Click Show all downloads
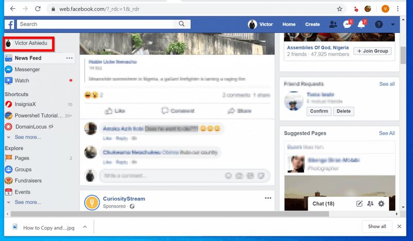This screenshot has width=413, height=241. [x=377, y=227]
